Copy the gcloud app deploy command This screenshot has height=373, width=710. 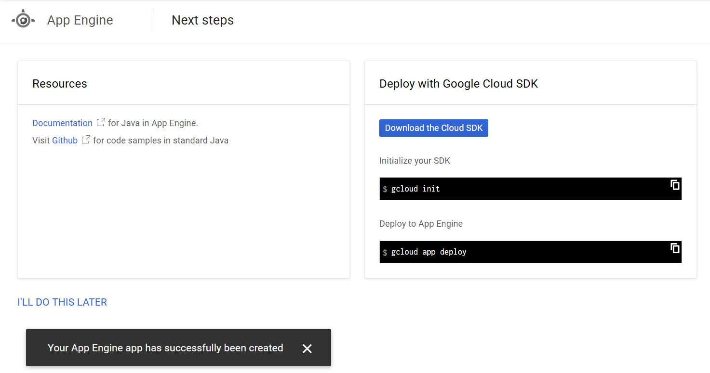pyautogui.click(x=675, y=248)
